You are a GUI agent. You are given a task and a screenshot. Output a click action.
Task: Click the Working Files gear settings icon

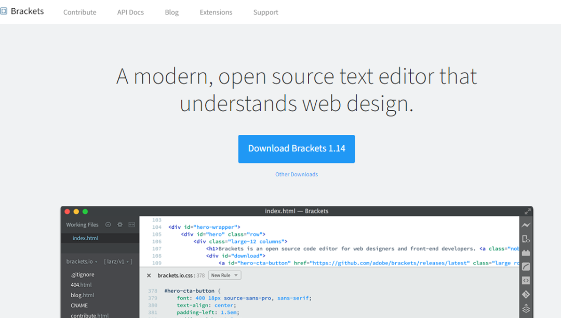(120, 225)
